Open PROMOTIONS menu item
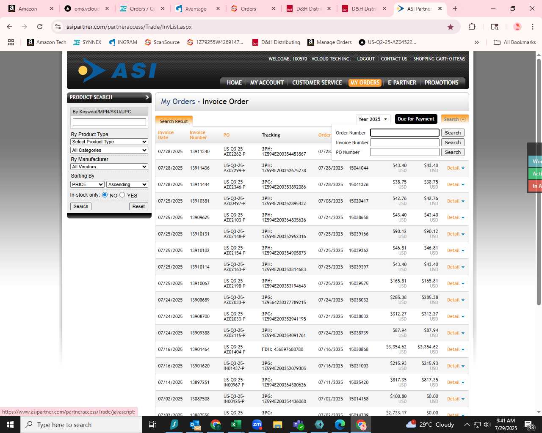Image resolution: width=542 pixels, height=433 pixels. tap(442, 82)
